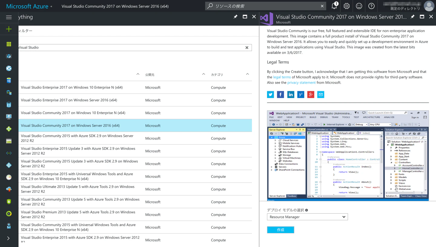This screenshot has height=247, width=436.
Task: Select Visual Studio Enterprise 2015 with Universal Windows Tools
Action: point(135,176)
